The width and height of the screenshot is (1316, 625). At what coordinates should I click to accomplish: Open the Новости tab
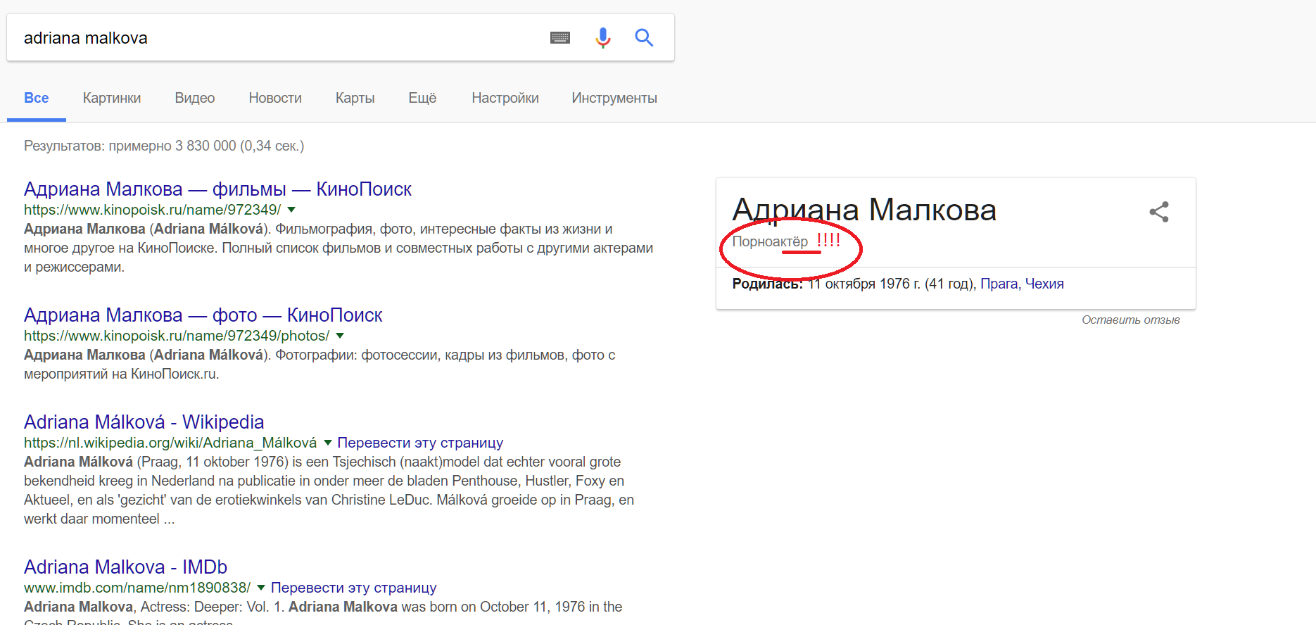[275, 98]
